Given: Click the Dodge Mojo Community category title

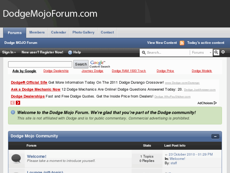Looking at the screenshot, I should 34,136.
